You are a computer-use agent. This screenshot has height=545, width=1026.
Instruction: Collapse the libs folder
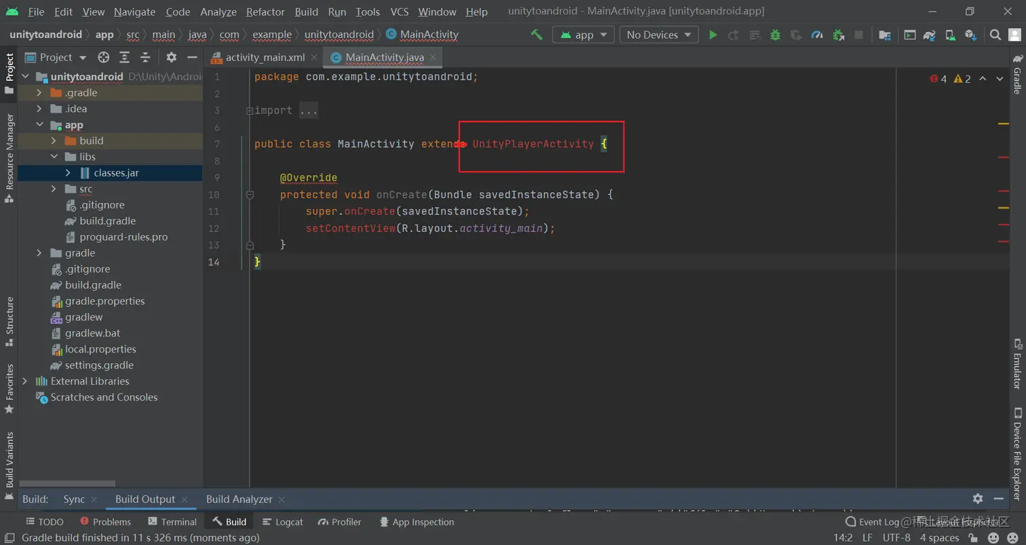click(54, 157)
